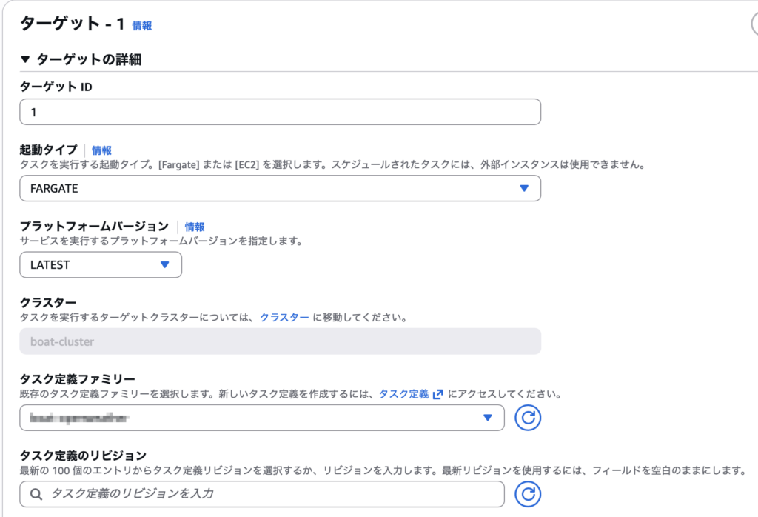The height and width of the screenshot is (517, 758).
Task: Click the ターゲット - 1 heading
Action: coord(72,24)
